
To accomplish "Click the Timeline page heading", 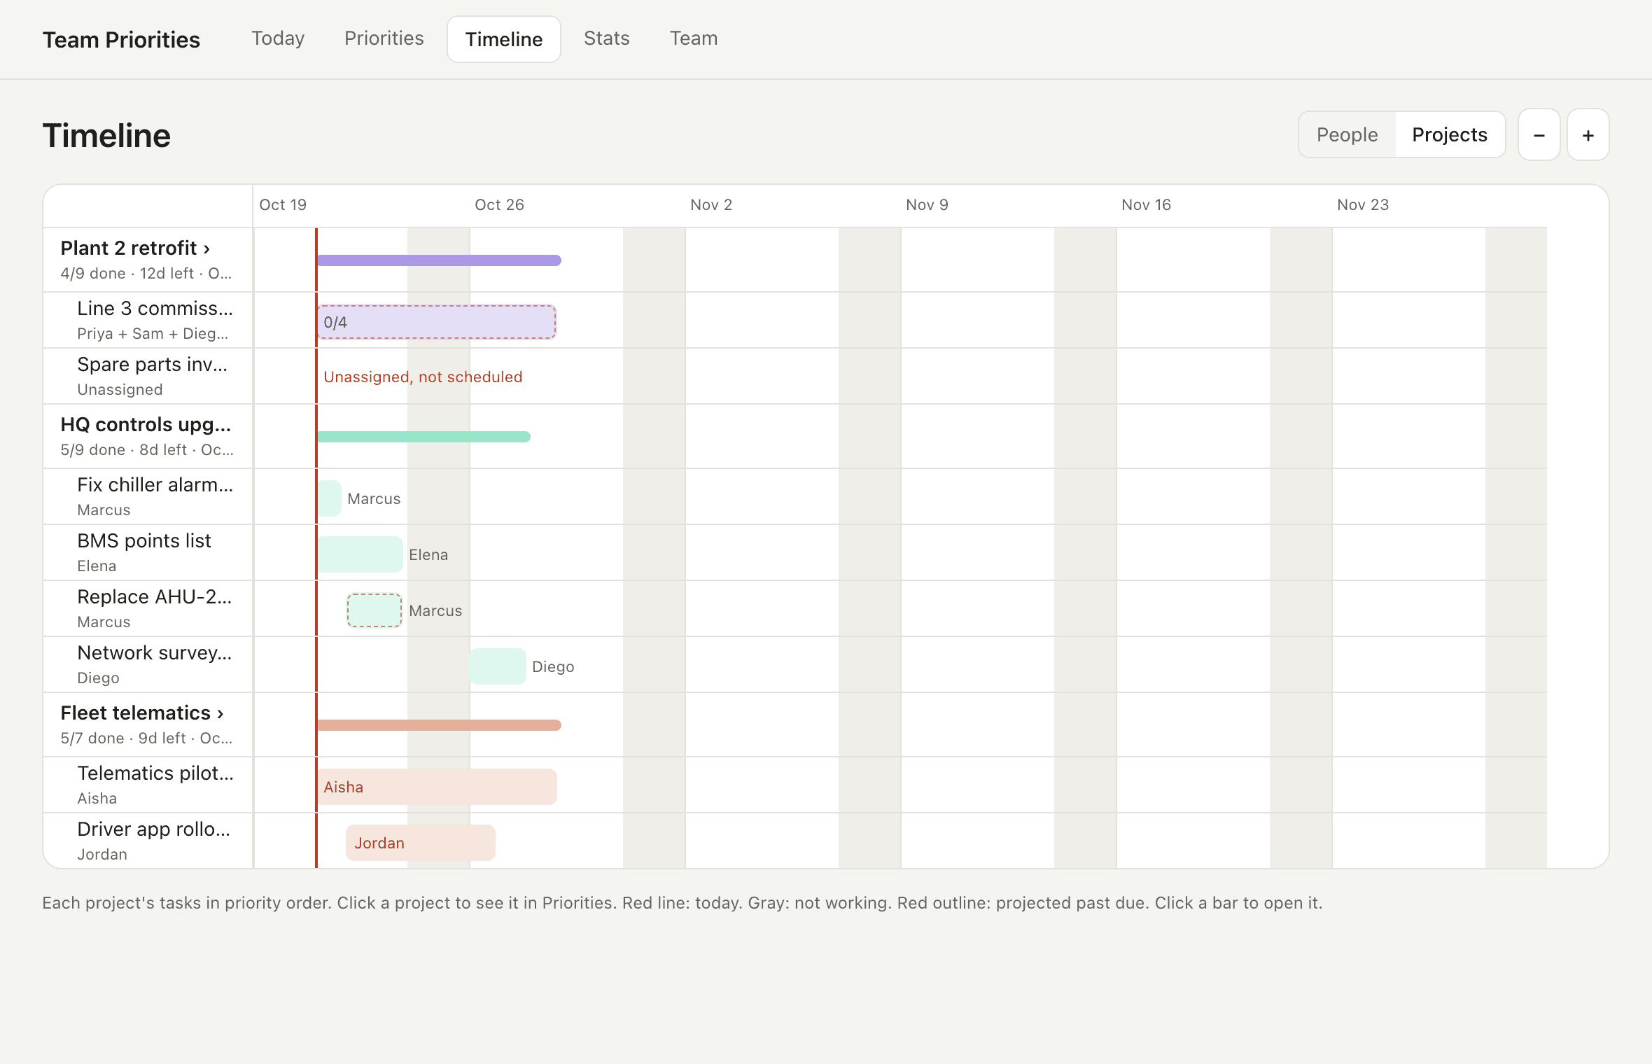I will [x=106, y=136].
